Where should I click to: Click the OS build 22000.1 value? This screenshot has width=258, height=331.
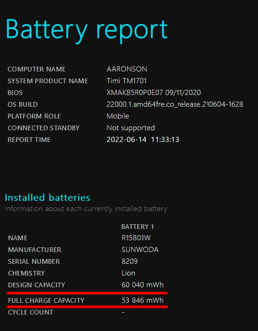175,104
